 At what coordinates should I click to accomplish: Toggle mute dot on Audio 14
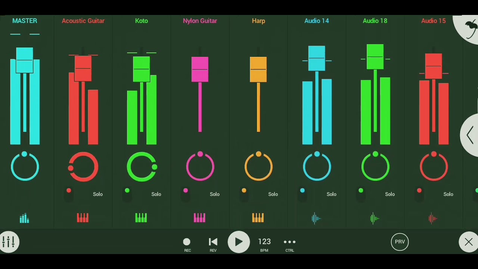tap(302, 191)
